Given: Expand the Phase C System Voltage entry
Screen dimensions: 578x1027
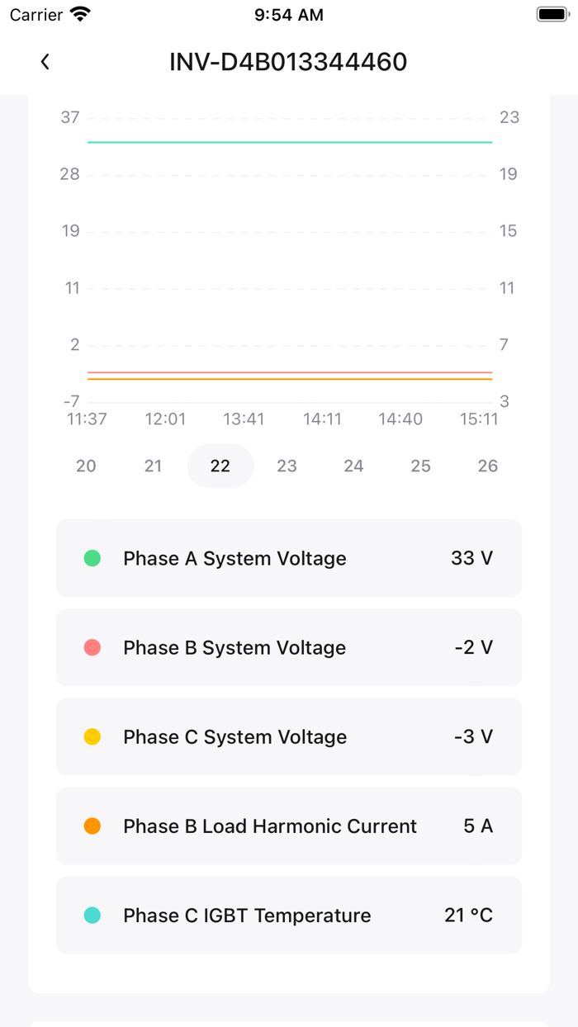Looking at the screenshot, I should tap(289, 736).
